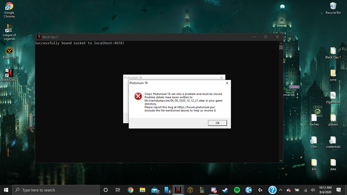
Task: Click the taskbar search box
Action: tap(56, 190)
